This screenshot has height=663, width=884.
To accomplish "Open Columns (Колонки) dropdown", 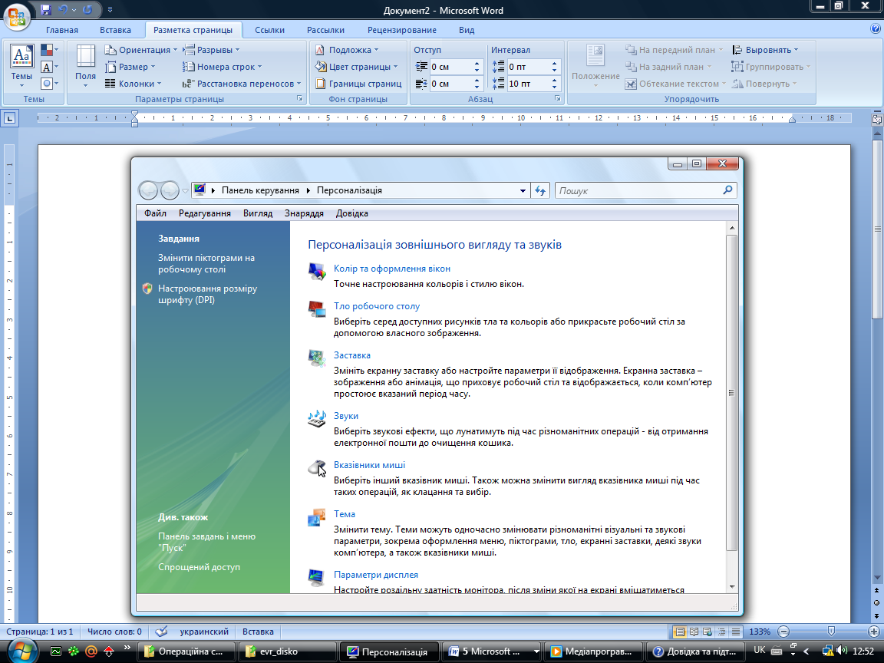I will (x=134, y=84).
